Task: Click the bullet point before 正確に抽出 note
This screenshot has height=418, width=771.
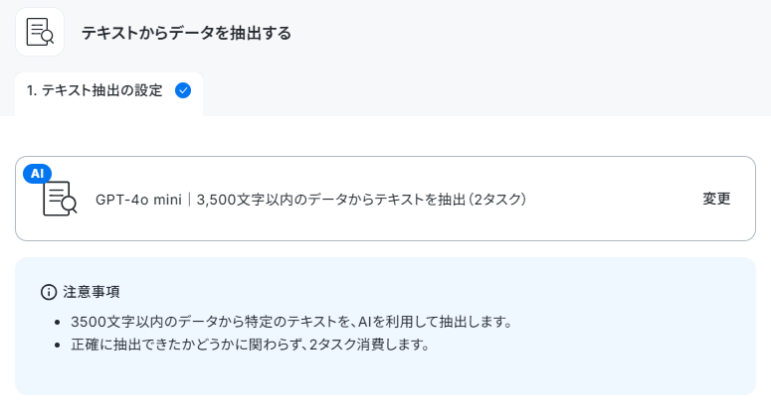Action: pyautogui.click(x=58, y=345)
